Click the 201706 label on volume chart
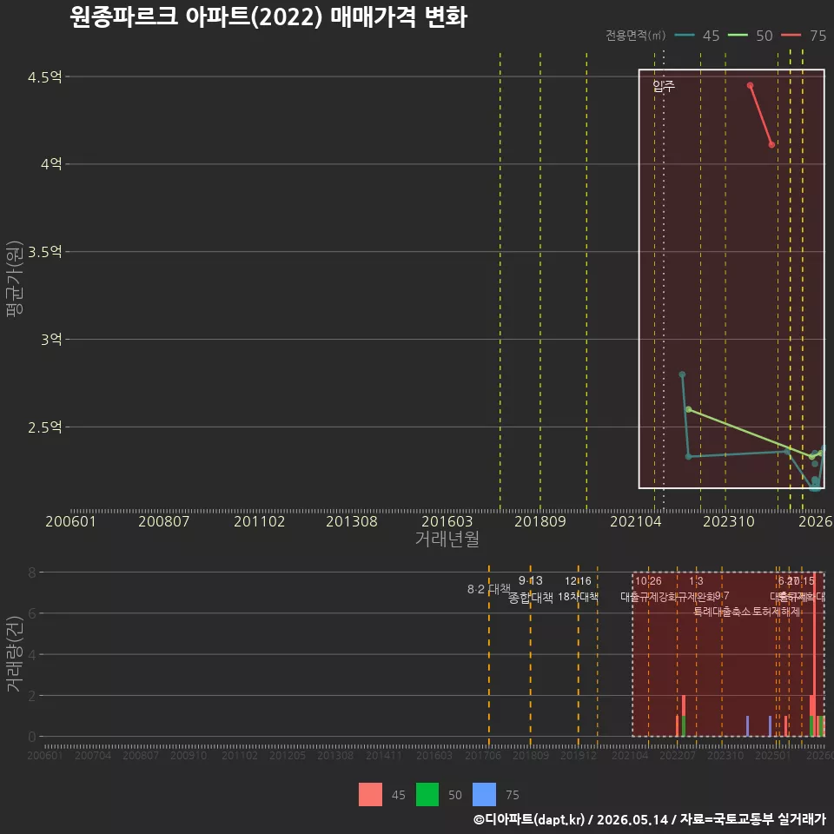The width and height of the screenshot is (834, 834). click(483, 755)
